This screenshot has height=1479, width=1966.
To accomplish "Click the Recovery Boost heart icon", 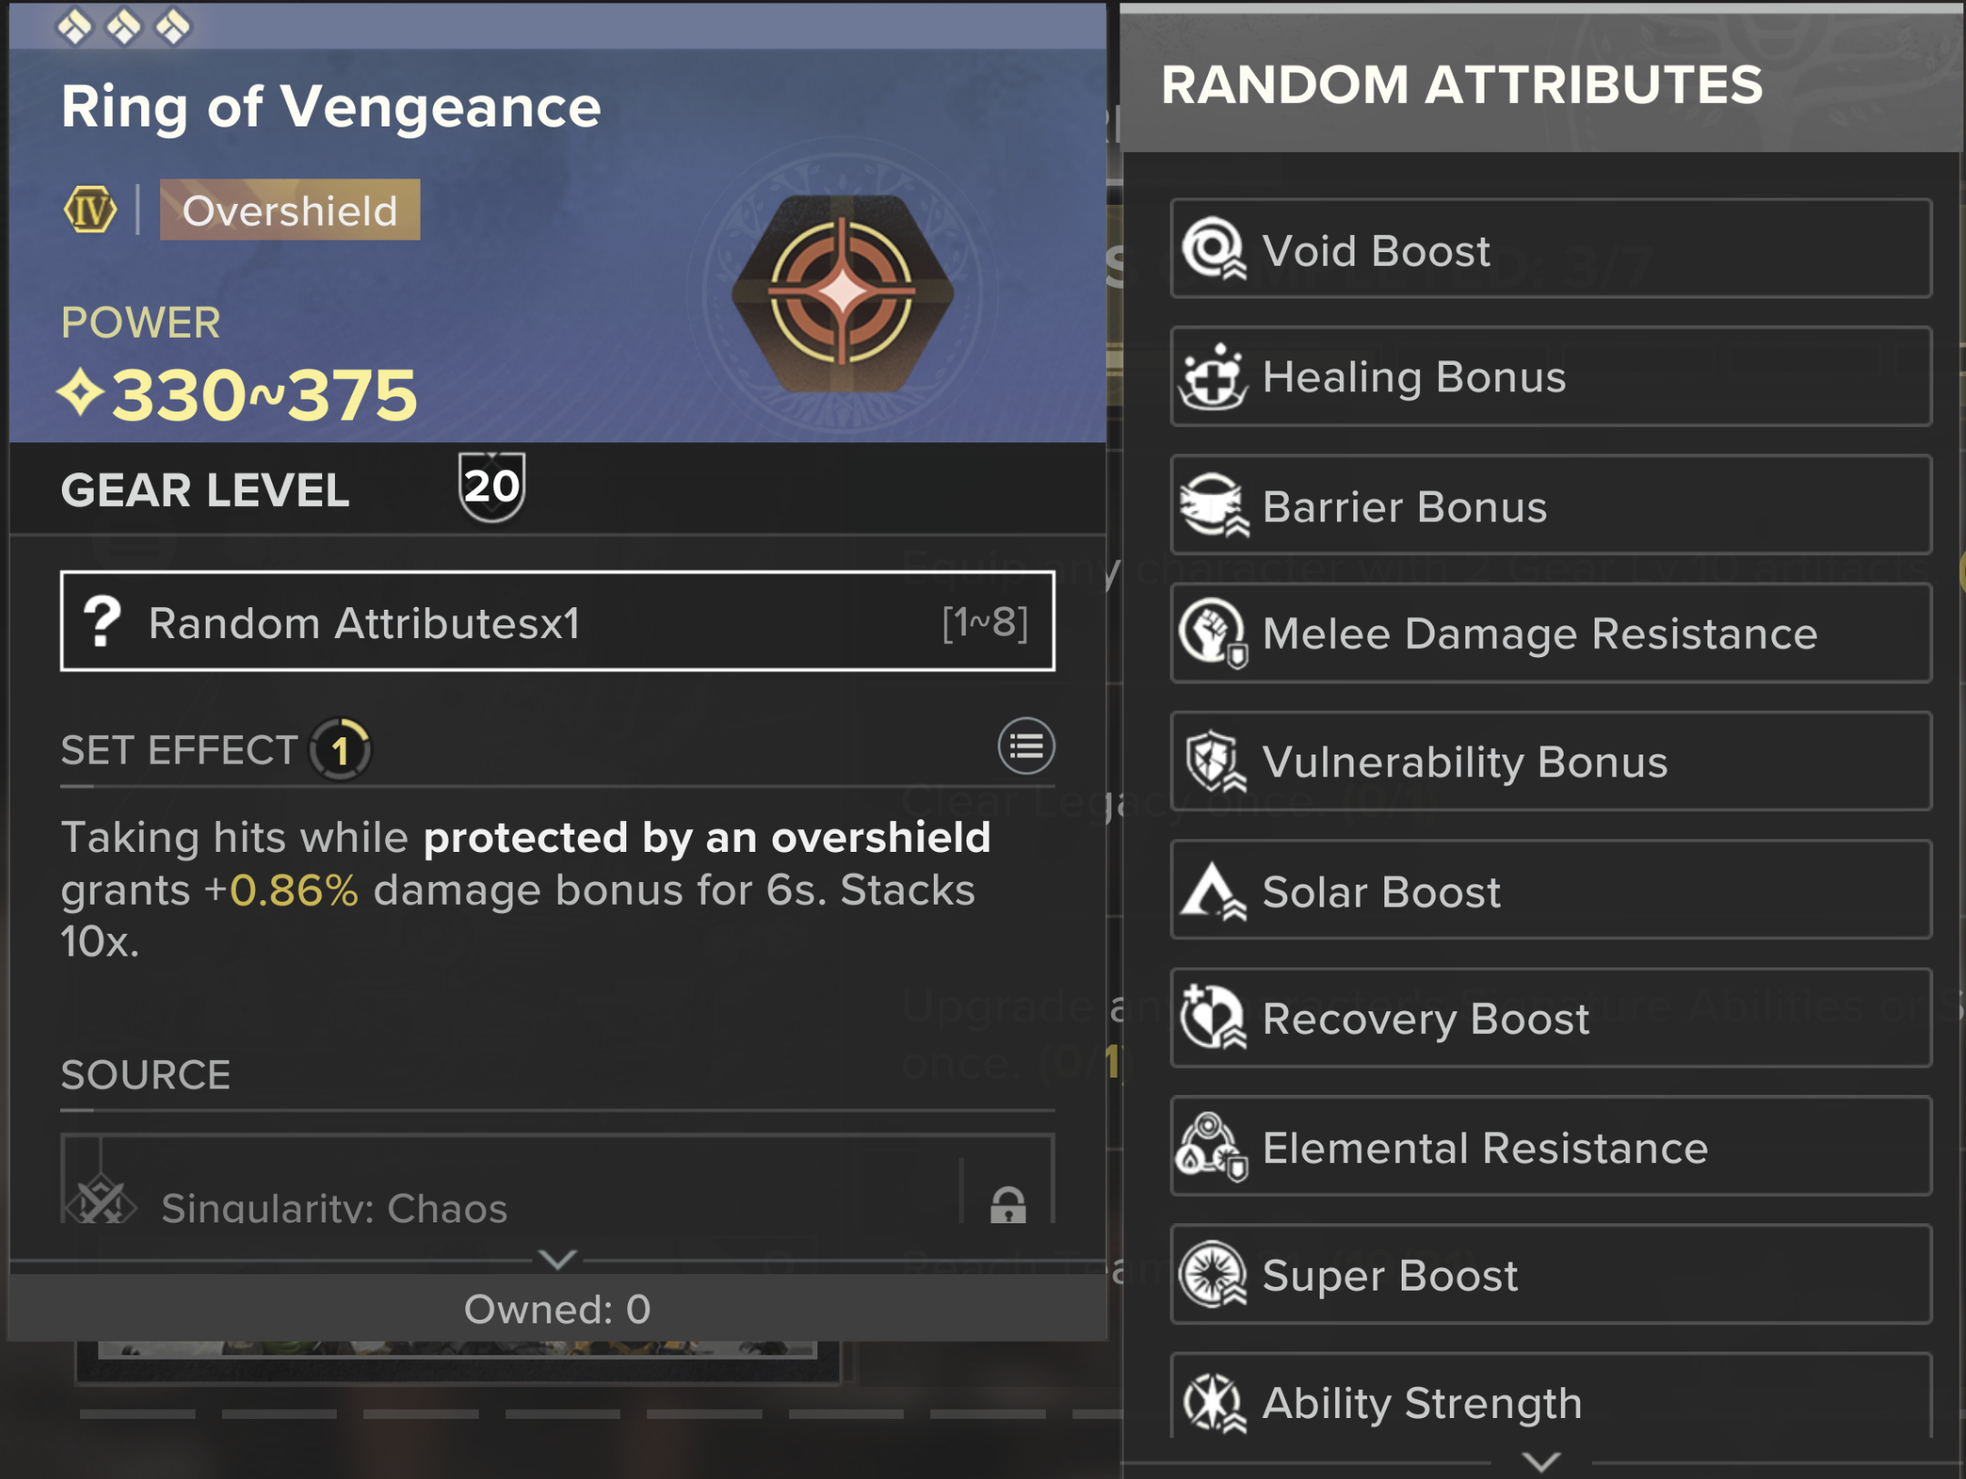I will 1212,1018.
